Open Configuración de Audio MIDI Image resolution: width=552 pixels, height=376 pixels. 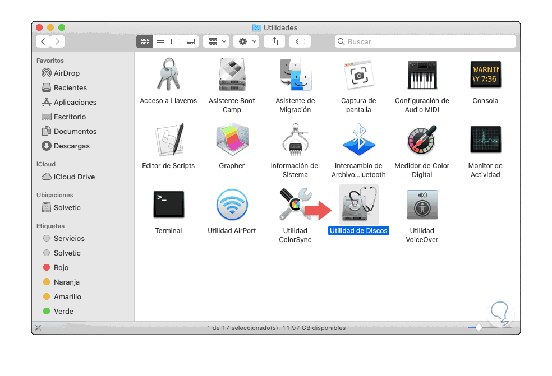pyautogui.click(x=422, y=75)
